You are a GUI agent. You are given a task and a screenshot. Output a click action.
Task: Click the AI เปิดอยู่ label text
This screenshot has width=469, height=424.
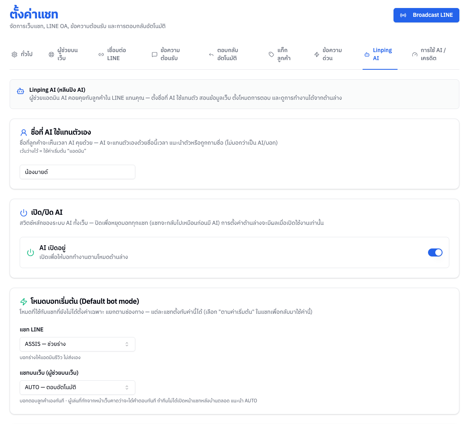pyautogui.click(x=52, y=248)
